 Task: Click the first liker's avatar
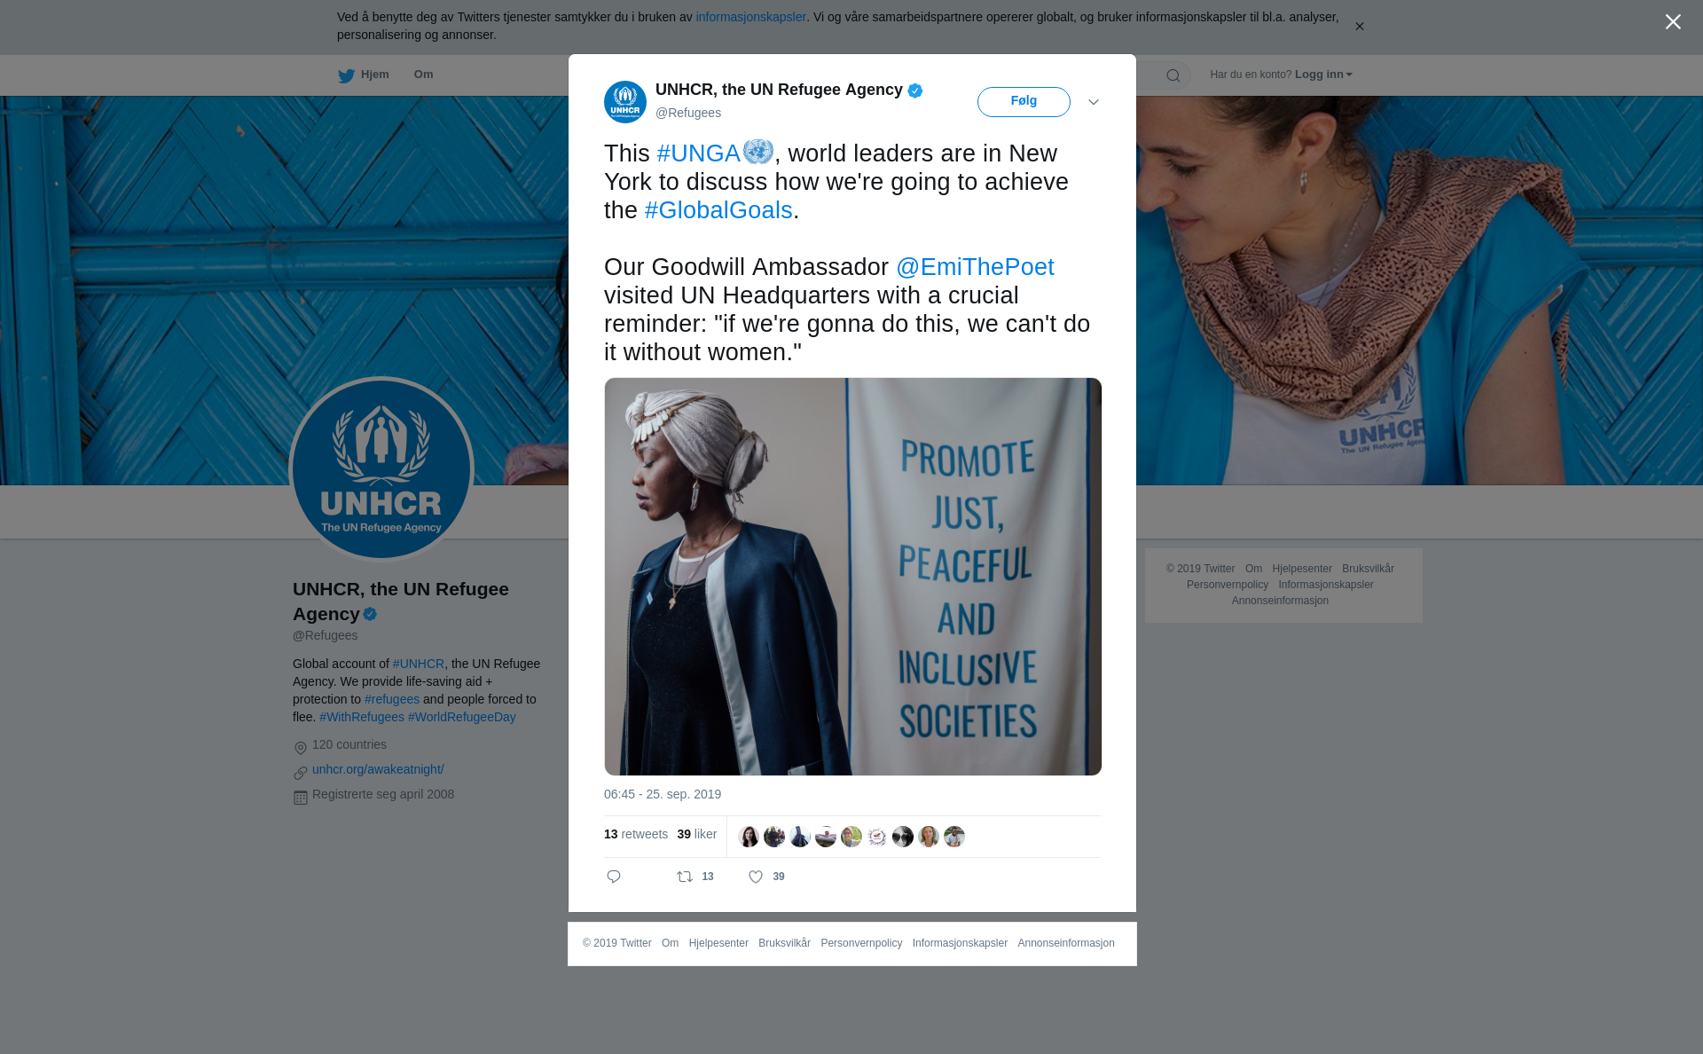coord(749,837)
